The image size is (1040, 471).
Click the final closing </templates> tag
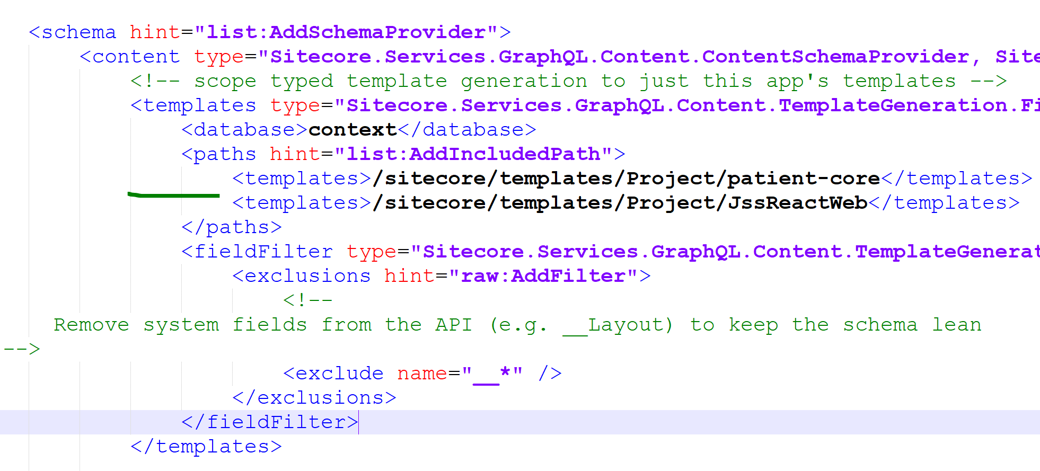pyautogui.click(x=206, y=447)
